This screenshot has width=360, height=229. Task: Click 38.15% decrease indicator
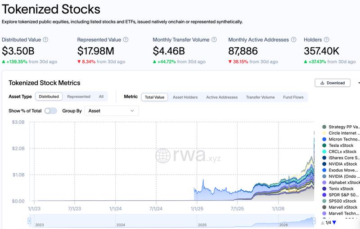tap(238, 62)
